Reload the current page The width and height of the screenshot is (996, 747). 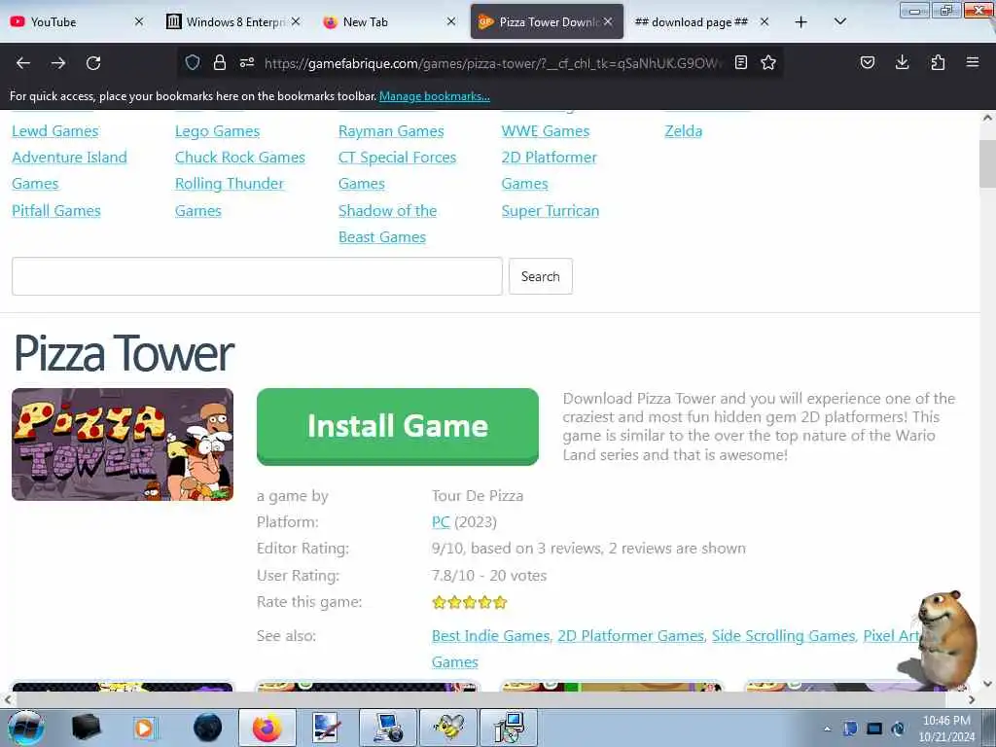pos(93,63)
